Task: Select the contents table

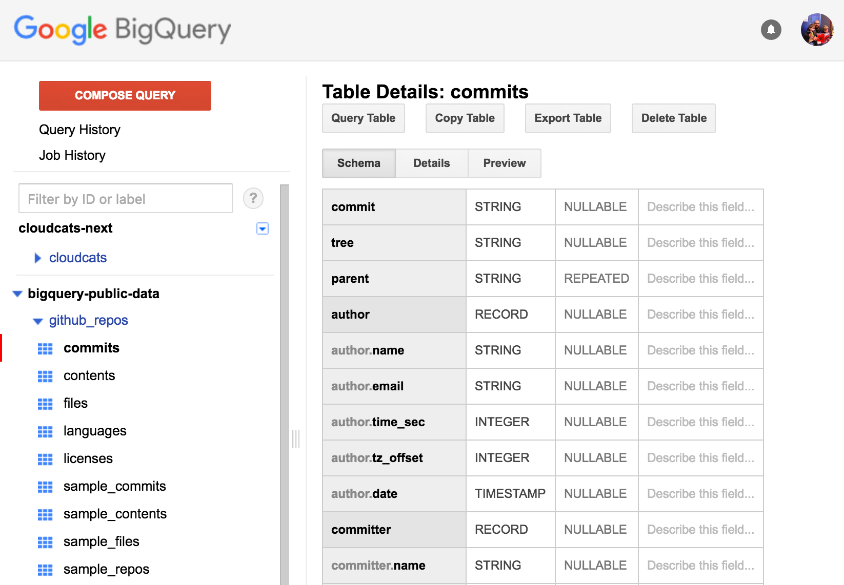Action: click(89, 375)
